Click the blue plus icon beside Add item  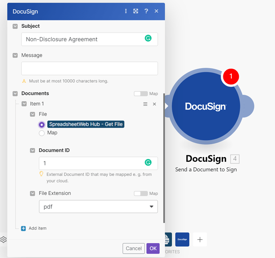coord(23,228)
